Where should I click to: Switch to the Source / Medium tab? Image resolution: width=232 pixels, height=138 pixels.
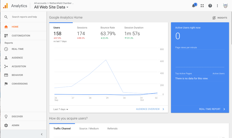click(x=89, y=128)
